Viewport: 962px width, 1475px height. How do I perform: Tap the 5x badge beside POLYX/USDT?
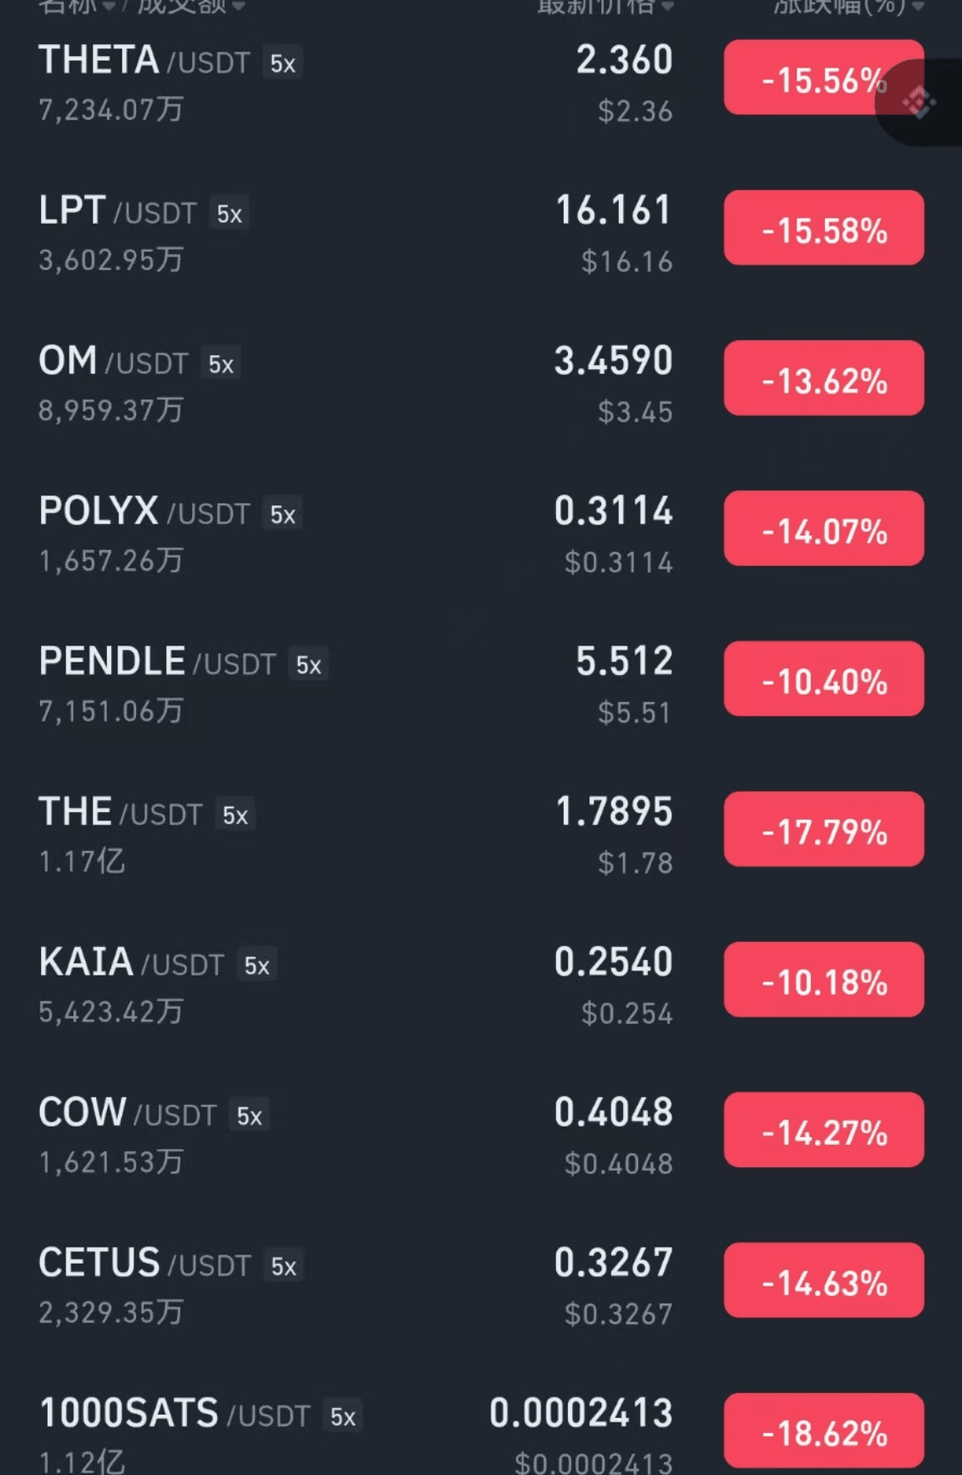pos(282,514)
